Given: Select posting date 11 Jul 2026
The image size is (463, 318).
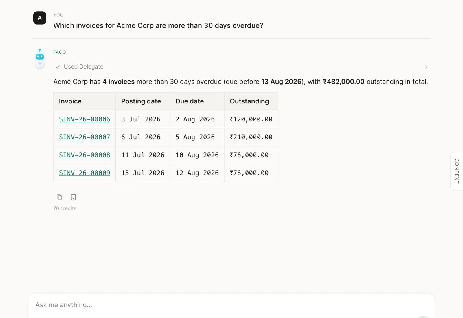Looking at the screenshot, I should (x=143, y=155).
